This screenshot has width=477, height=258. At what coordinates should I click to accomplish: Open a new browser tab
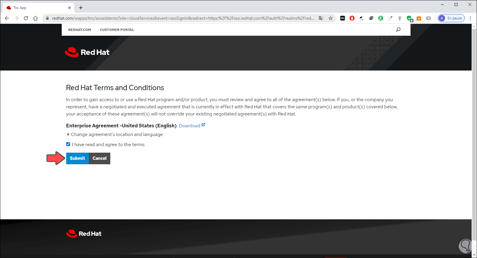(x=81, y=8)
